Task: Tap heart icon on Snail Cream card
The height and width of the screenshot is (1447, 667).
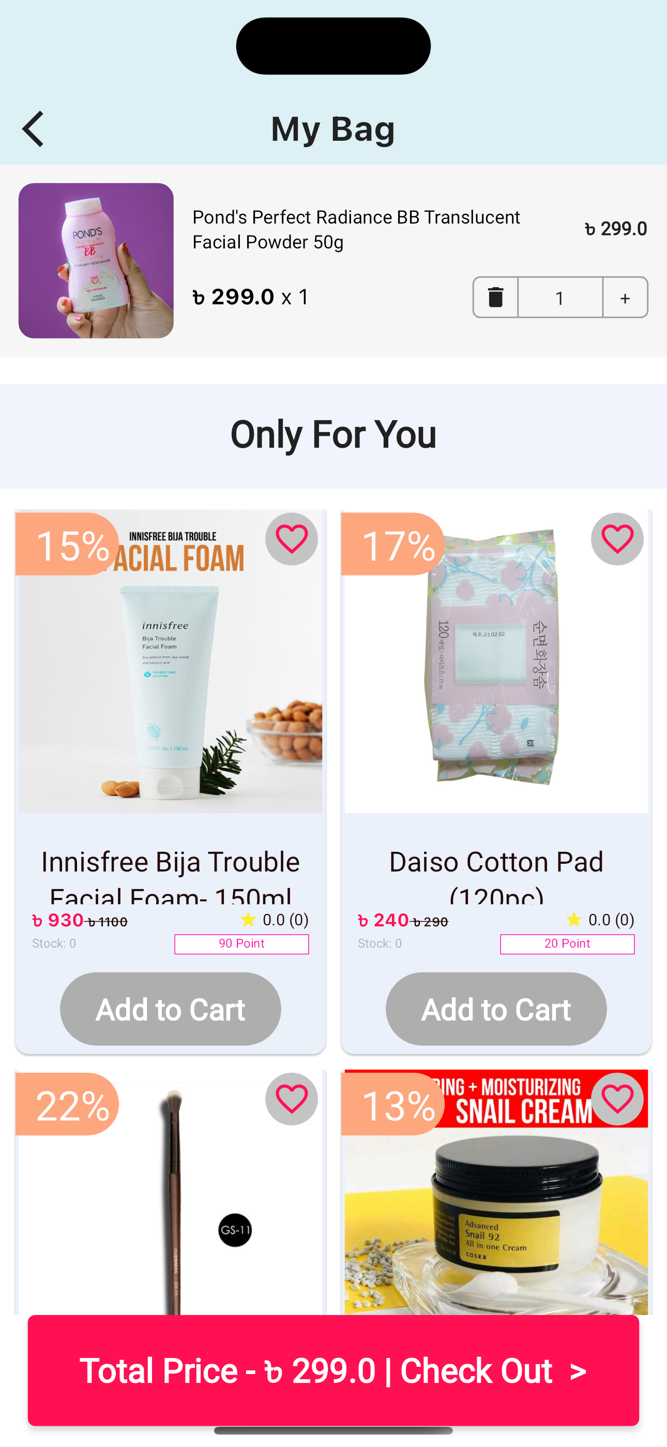Action: point(617,1099)
